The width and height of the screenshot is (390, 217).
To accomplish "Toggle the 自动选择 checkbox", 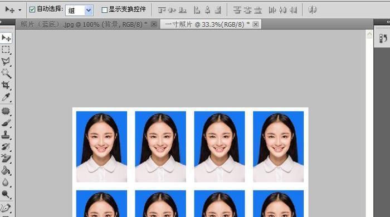I will pyautogui.click(x=32, y=9).
